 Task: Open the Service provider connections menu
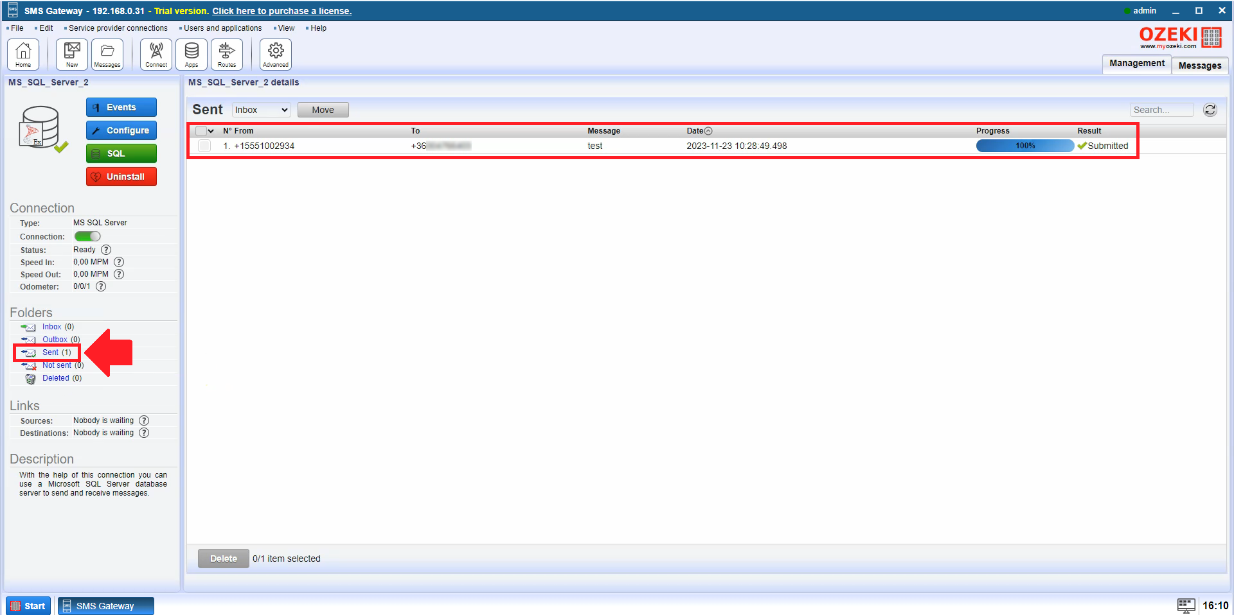pos(118,28)
